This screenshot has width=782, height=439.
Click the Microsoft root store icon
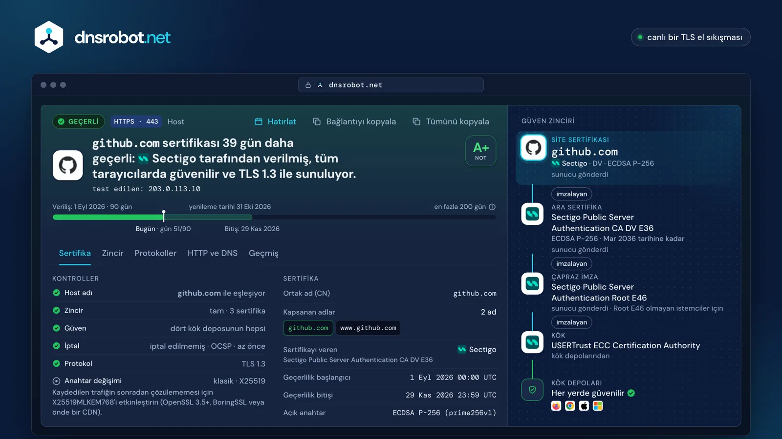click(x=598, y=406)
